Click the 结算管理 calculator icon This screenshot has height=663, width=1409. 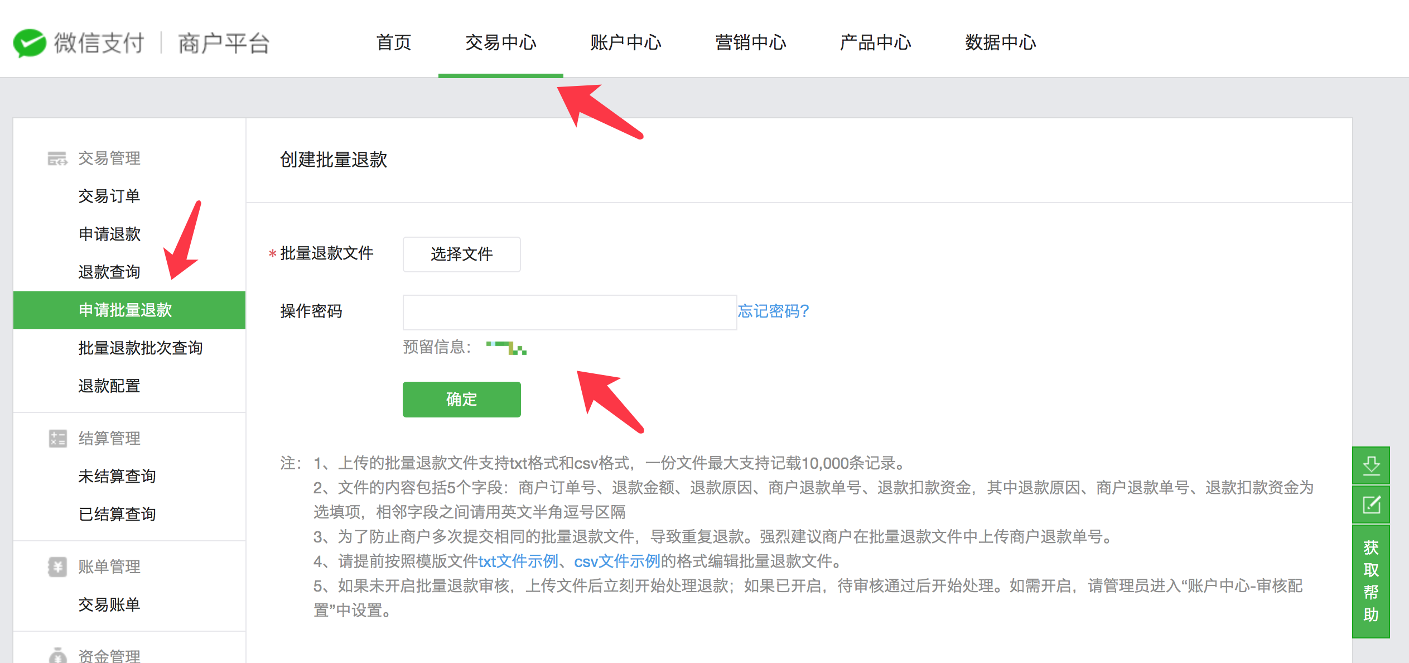57,439
